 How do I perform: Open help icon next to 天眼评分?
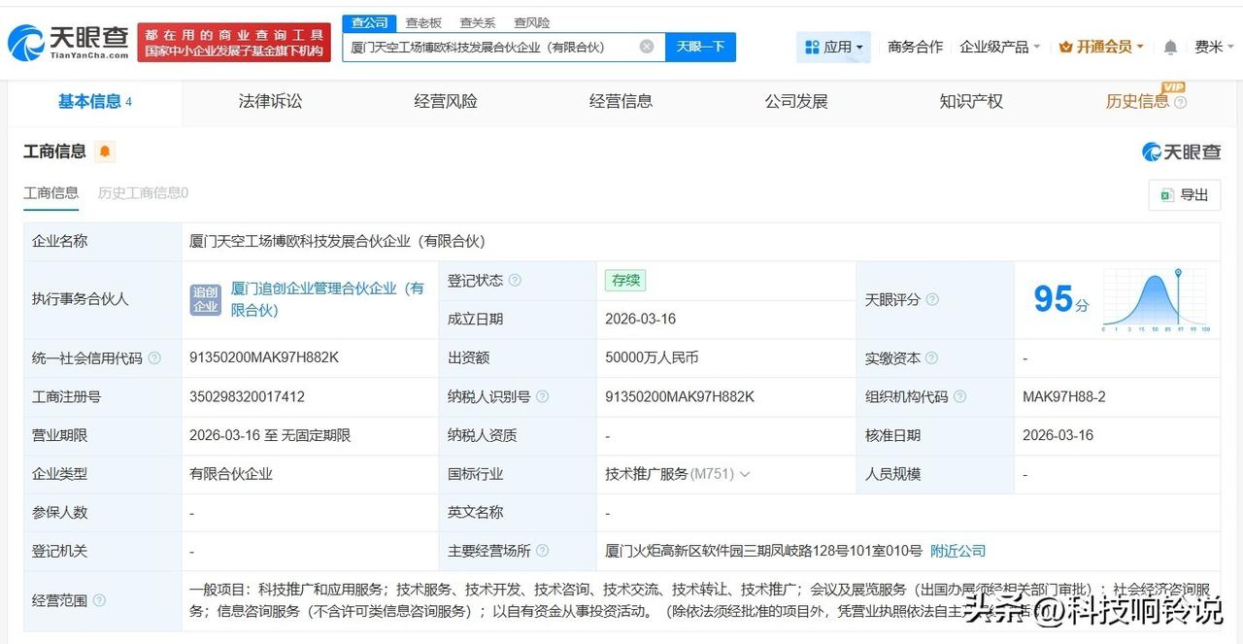[932, 300]
